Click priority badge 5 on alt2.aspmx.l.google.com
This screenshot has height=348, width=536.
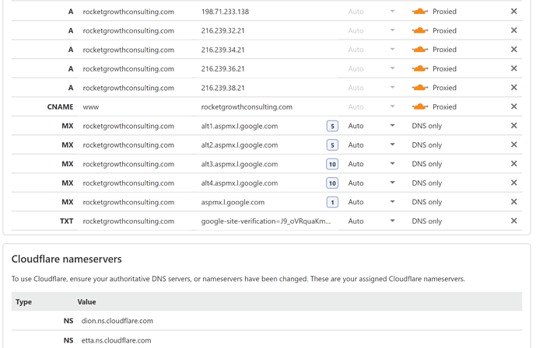tap(332, 145)
